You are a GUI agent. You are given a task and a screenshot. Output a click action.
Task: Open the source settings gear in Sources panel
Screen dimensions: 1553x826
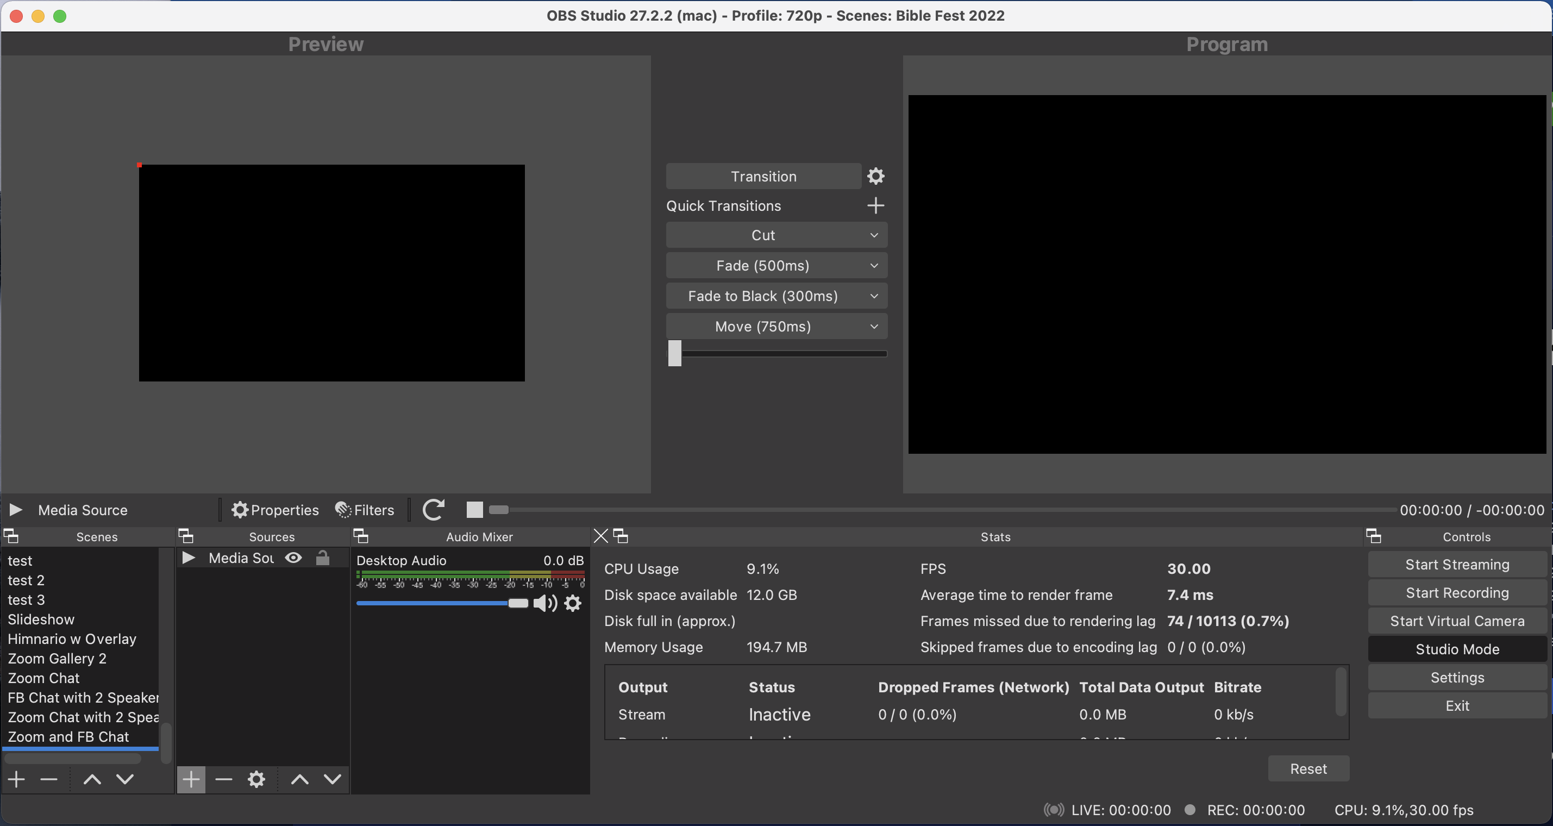click(x=255, y=779)
